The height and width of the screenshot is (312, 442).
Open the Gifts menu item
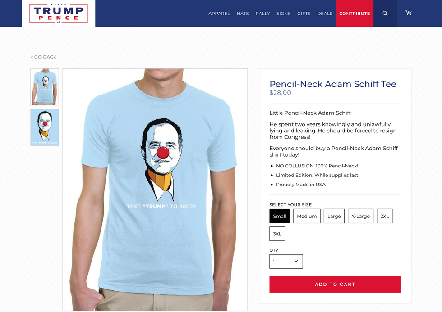[304, 14]
